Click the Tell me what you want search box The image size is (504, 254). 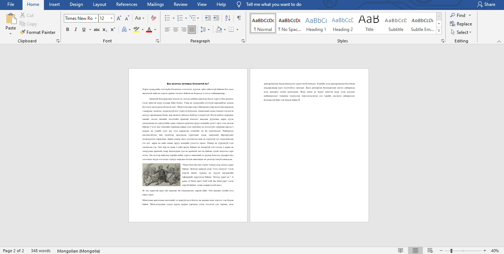click(x=273, y=4)
